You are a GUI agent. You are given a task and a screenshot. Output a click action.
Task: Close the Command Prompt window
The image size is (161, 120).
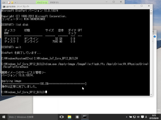point(149,6)
